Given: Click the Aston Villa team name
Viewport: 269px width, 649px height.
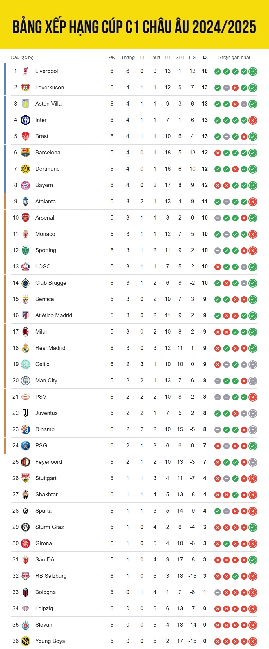Looking at the screenshot, I should point(48,104).
